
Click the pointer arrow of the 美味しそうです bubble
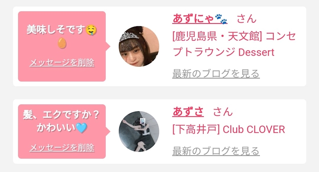click(108, 46)
